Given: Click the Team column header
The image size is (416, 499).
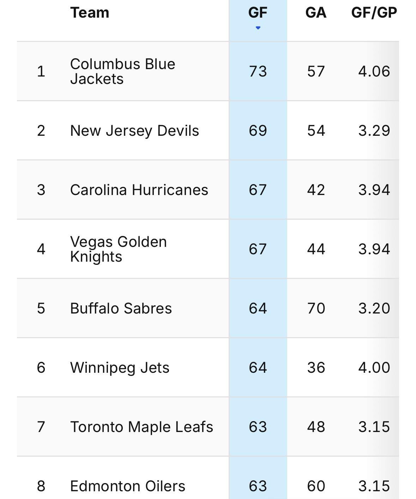Looking at the screenshot, I should click(x=90, y=13).
